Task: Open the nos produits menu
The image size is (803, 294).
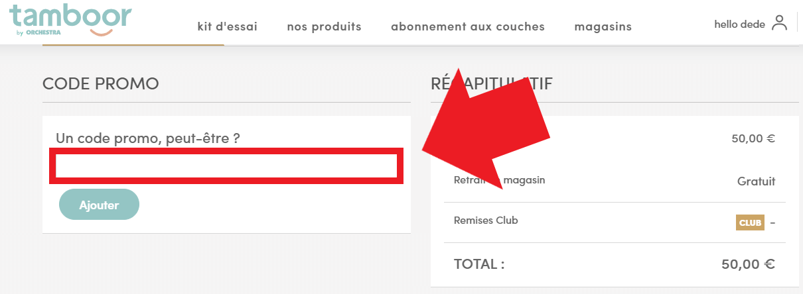Action: (325, 26)
